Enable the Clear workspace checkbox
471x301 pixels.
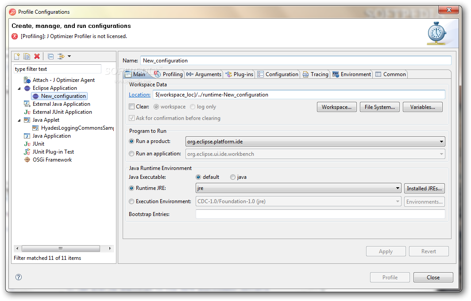pyautogui.click(x=131, y=106)
